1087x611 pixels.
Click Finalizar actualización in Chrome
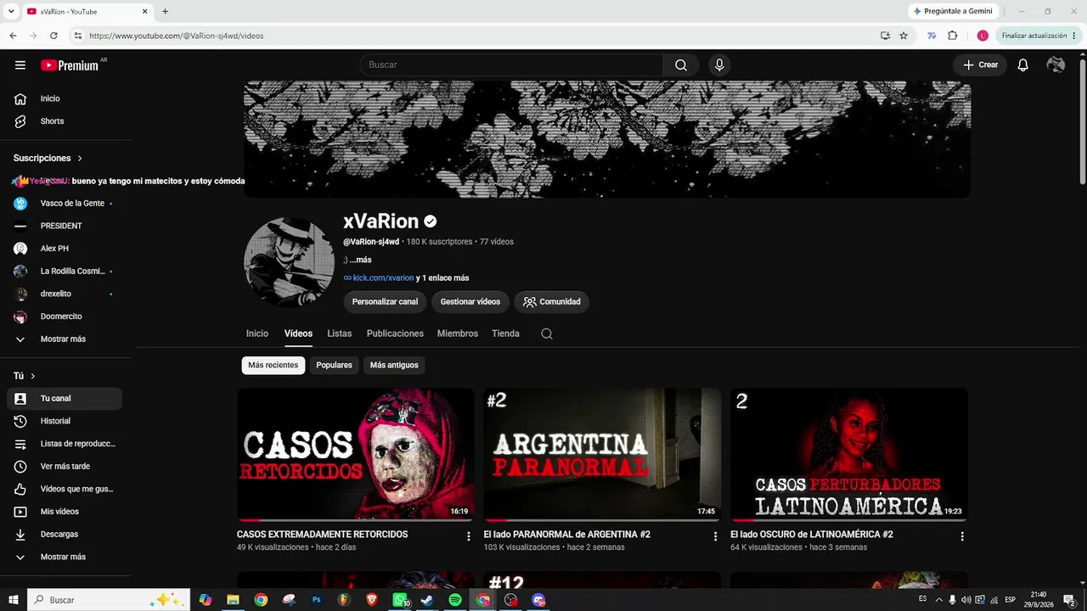tap(1034, 36)
